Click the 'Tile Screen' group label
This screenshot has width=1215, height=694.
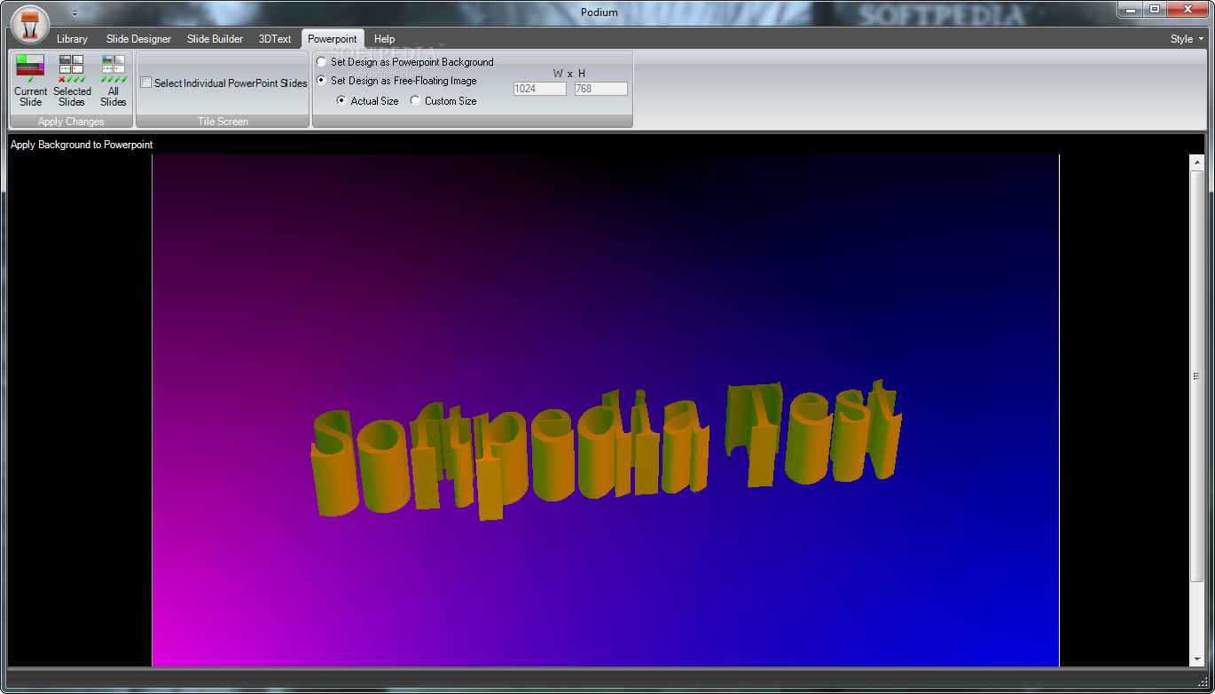coord(223,122)
